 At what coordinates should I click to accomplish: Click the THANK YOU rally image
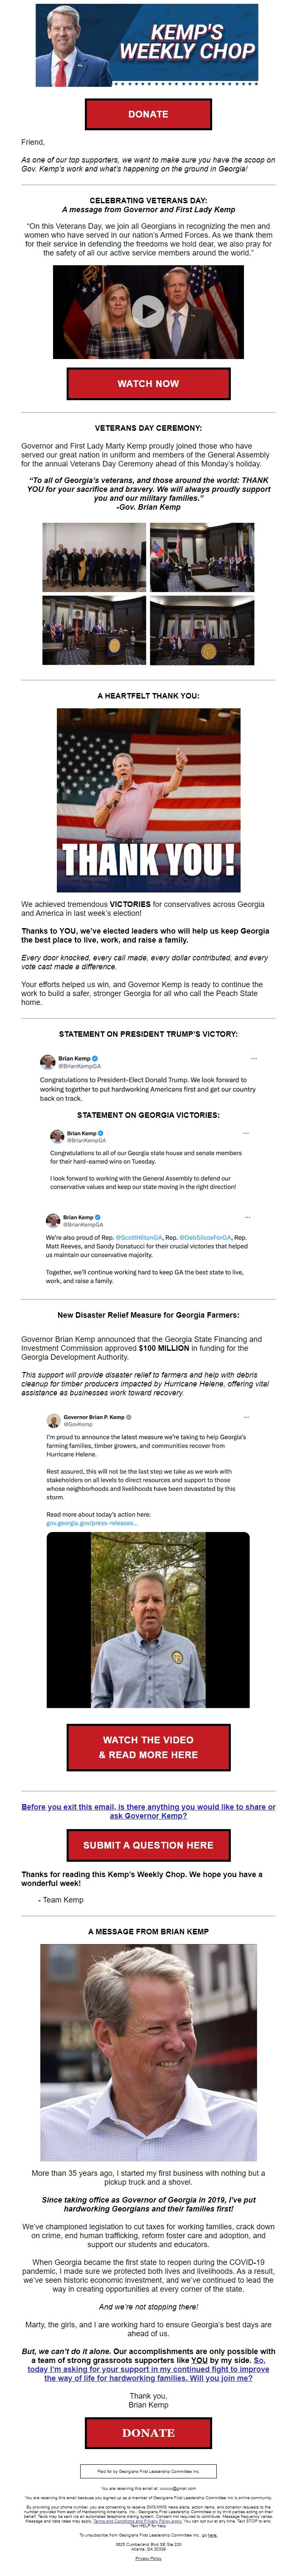pos(148,800)
